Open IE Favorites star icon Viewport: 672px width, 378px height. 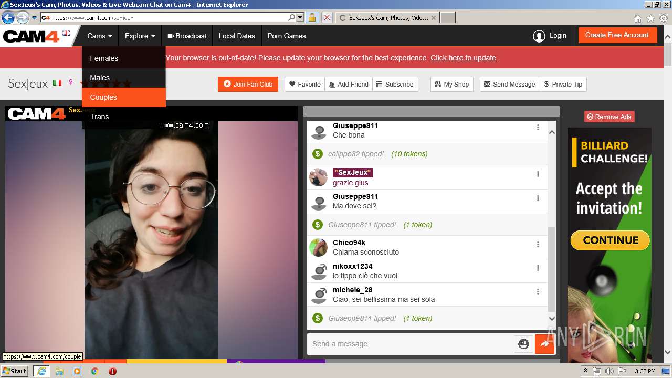point(650,18)
